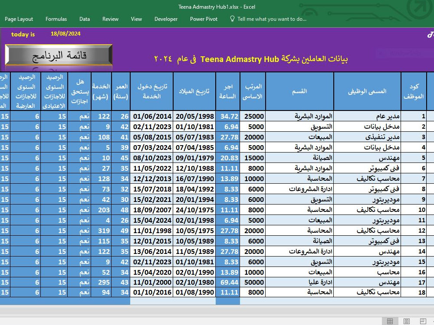Screen dimensions: 434x325
Task: Select service entry date 15/04/2024
Action: tap(151, 220)
